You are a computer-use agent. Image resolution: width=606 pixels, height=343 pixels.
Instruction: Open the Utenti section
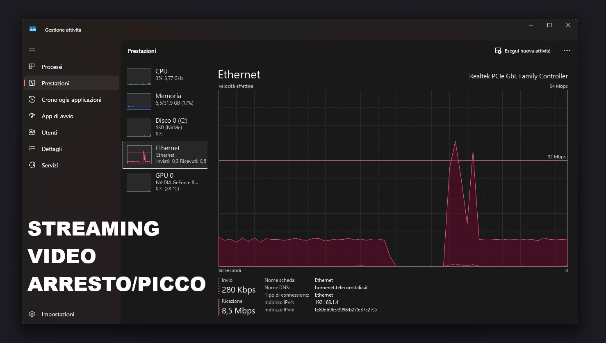(49, 133)
